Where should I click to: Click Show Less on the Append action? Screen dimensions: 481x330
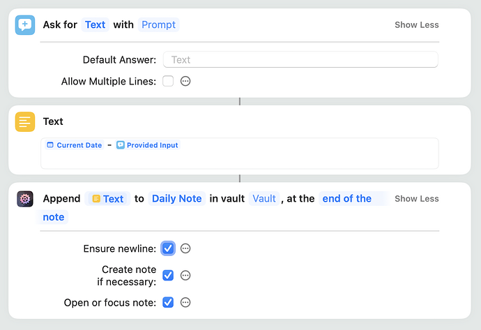tap(416, 199)
